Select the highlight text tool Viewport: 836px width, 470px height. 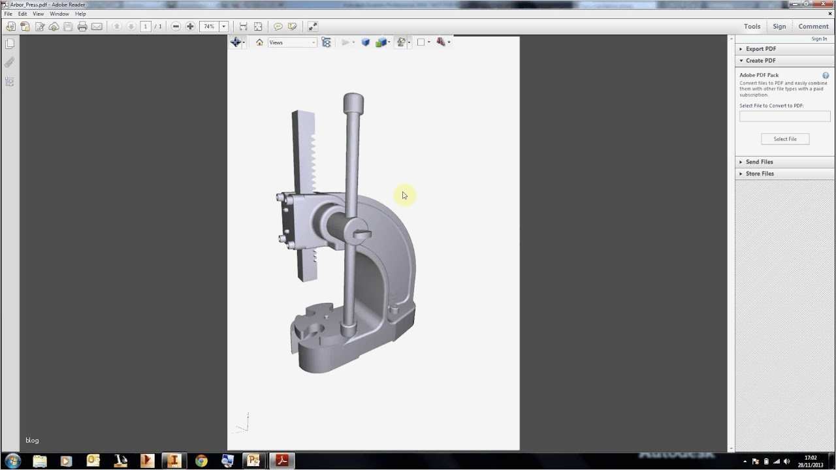292,27
